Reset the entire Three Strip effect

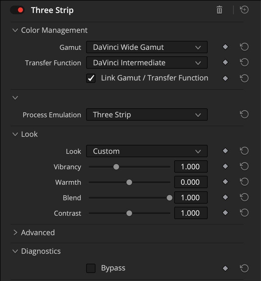click(x=244, y=10)
